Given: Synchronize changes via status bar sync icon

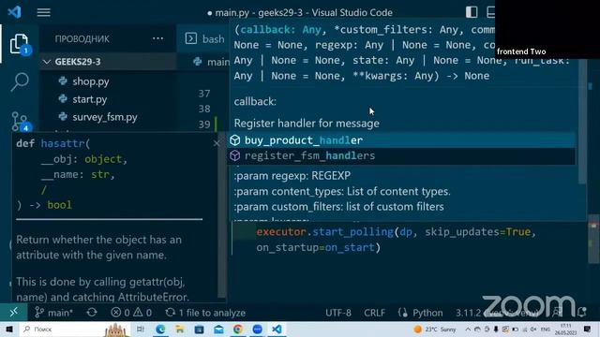Looking at the screenshot, I should click(92, 313).
